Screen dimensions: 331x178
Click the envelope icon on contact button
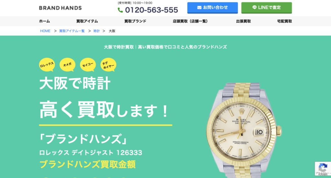(x=199, y=8)
